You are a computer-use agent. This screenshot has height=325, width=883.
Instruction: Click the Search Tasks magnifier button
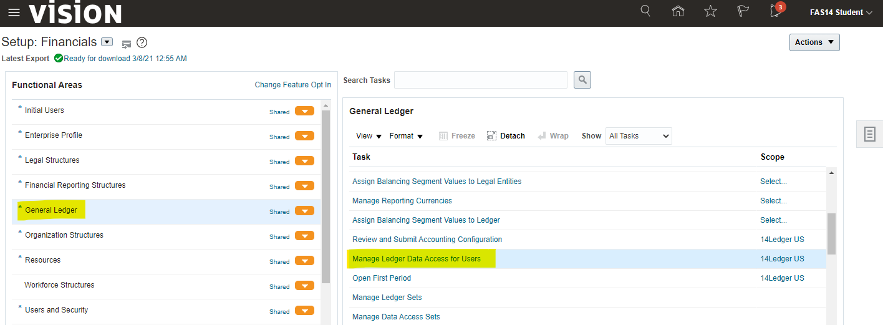tap(582, 80)
